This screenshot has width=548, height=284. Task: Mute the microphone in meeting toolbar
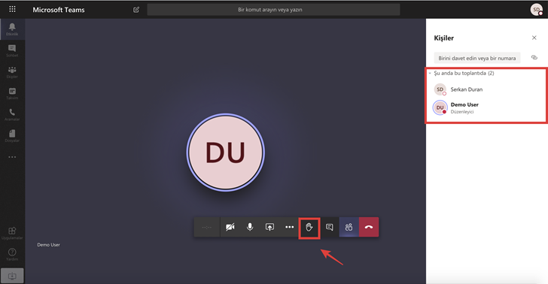coord(250,228)
